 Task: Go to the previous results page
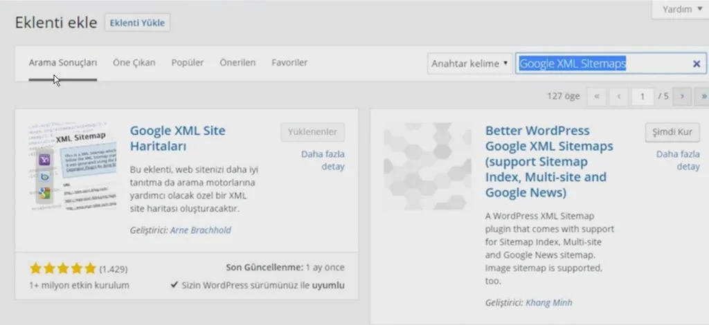(618, 97)
